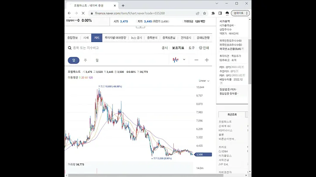The image size is (316, 177).
Task: Open the tab search chevron in title bar
Action: [217, 4]
